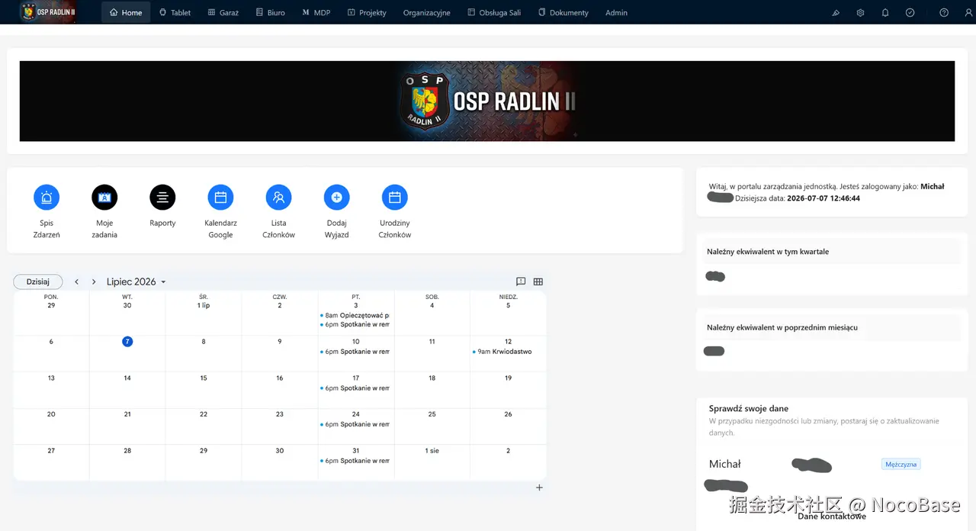This screenshot has height=531, width=976.
Task: Open the Lista Członków shortcut icon
Action: (278, 198)
